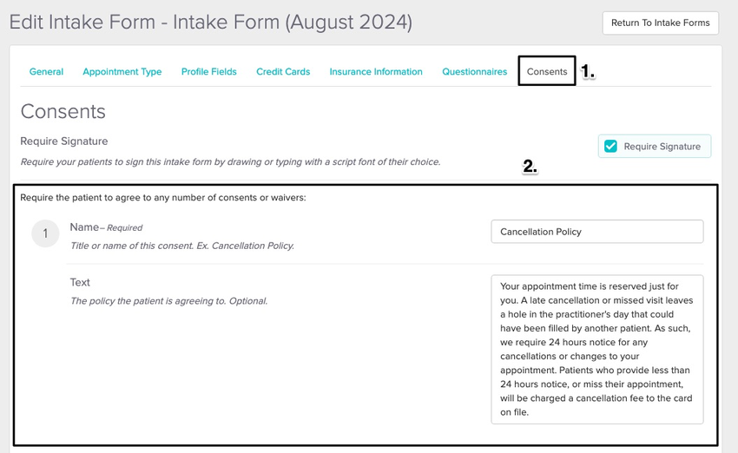Click the consent number 1 circle badge
This screenshot has width=738, height=453.
[45, 233]
